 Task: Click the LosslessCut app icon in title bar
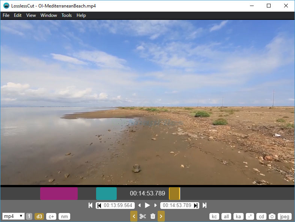6,6
